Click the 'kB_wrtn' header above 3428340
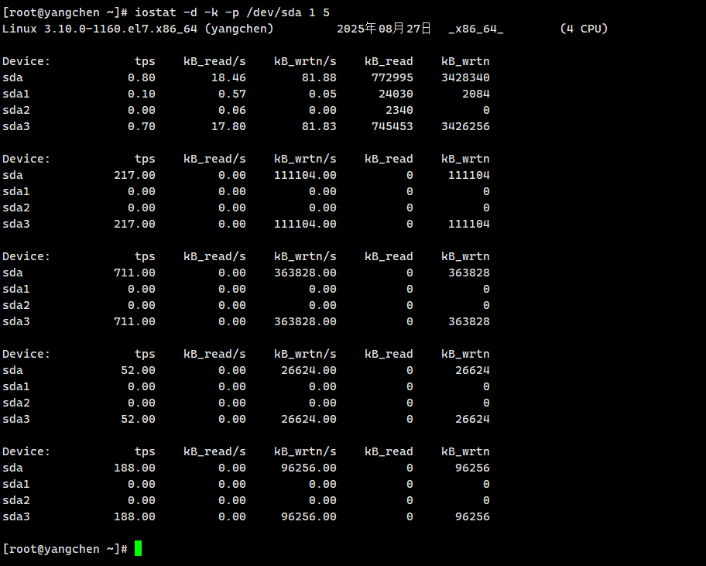706x566 pixels. [465, 61]
